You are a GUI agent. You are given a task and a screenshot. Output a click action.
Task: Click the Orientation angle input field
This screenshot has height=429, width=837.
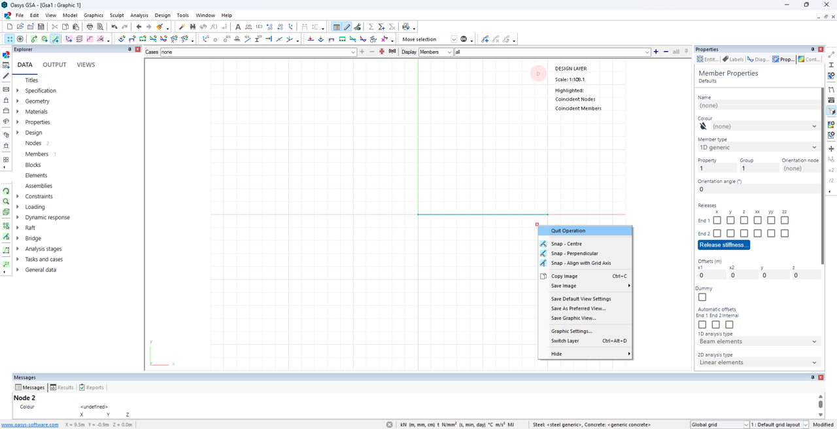point(758,189)
